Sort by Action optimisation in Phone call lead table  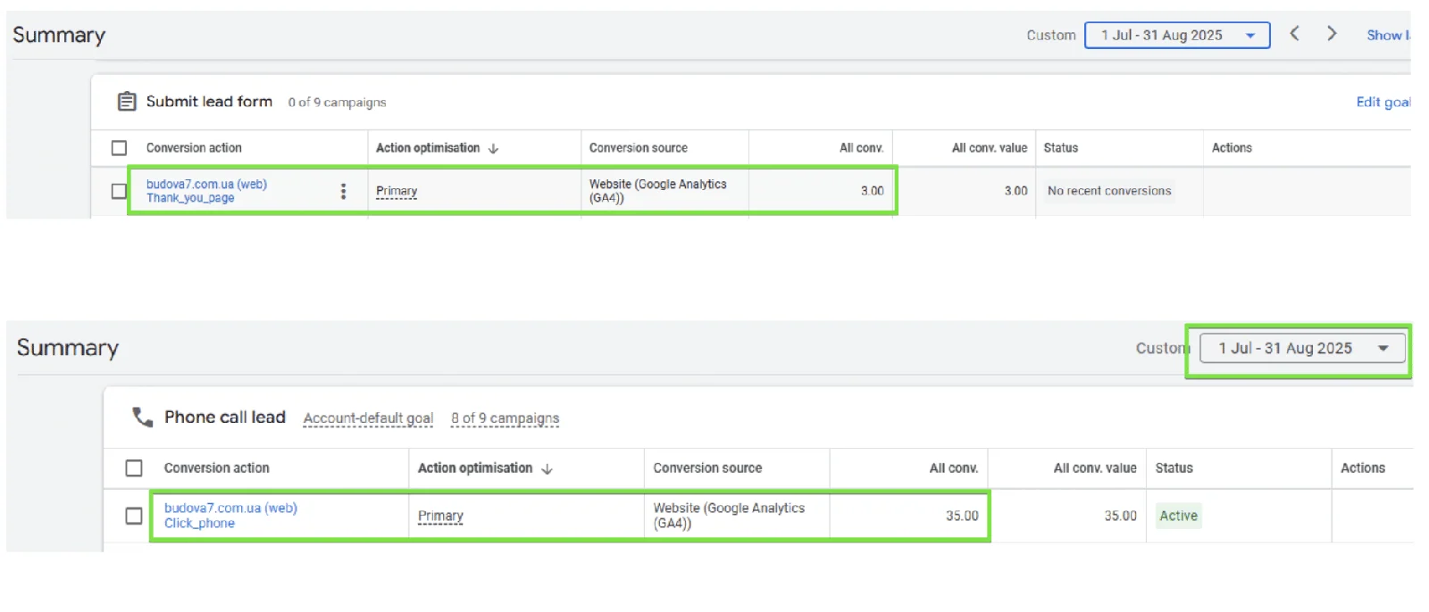pyautogui.click(x=475, y=468)
